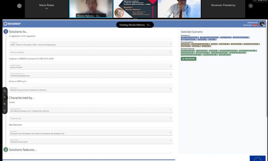Click the ROADMAP logo

(x=12, y=24)
